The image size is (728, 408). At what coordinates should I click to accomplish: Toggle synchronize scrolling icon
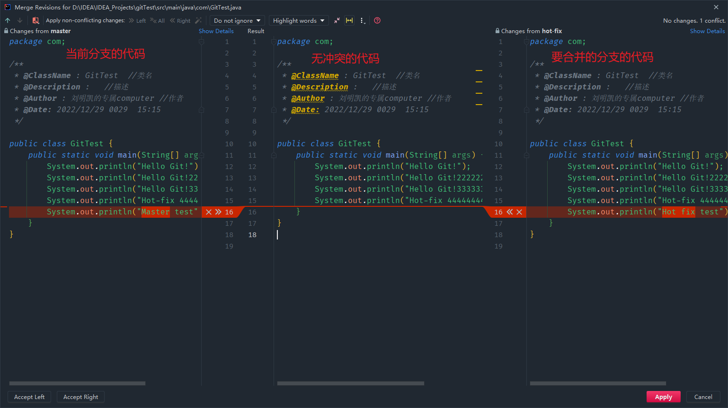[349, 20]
